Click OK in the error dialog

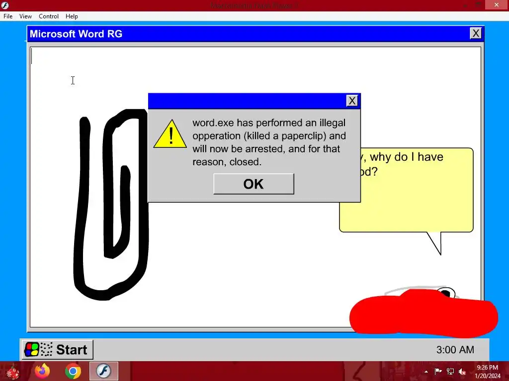tap(254, 184)
